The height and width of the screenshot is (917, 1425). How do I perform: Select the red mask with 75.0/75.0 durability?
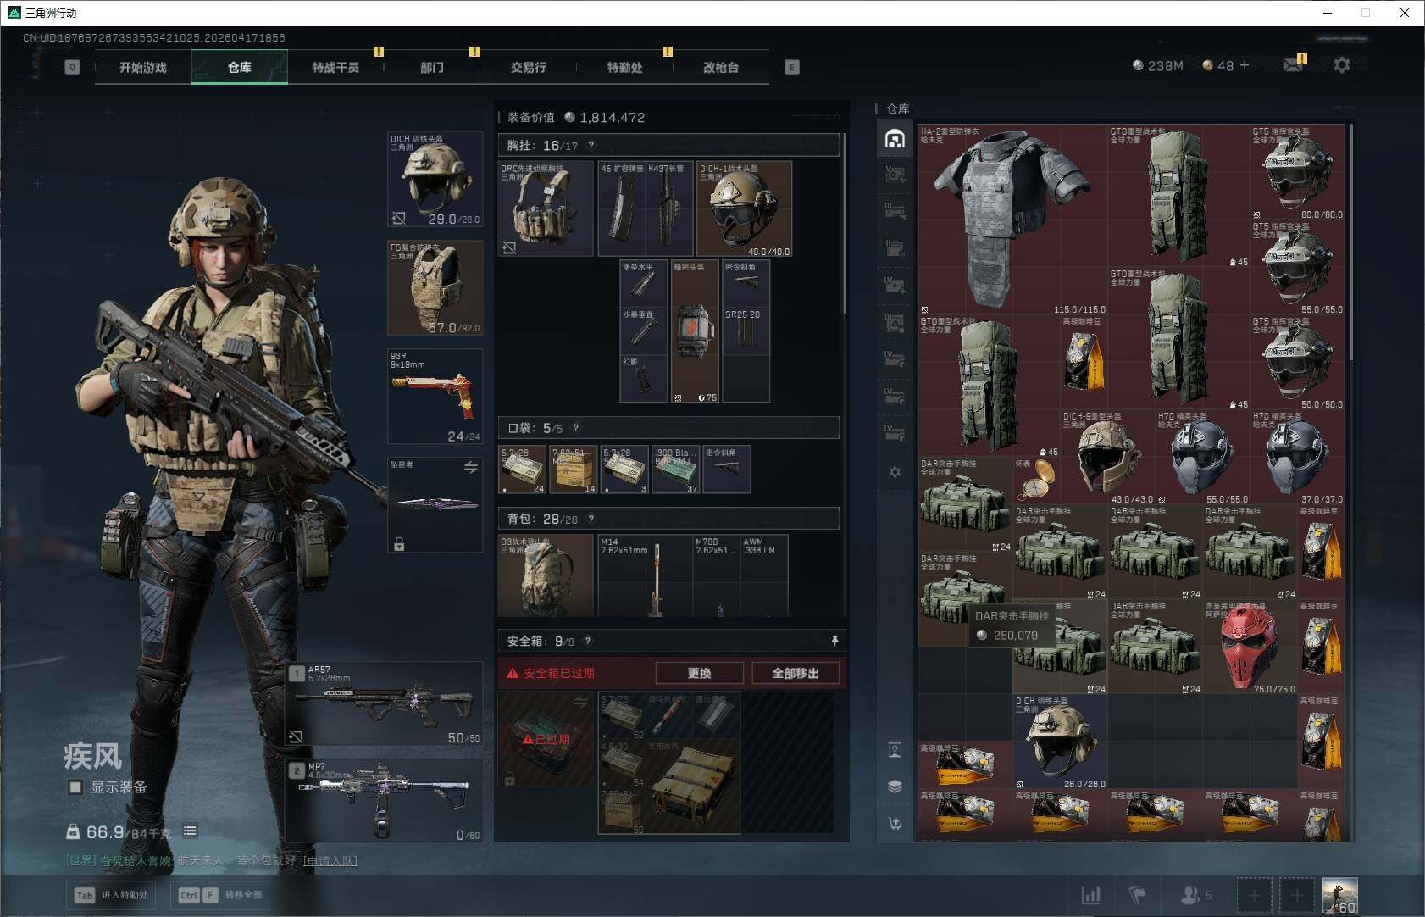pos(1250,647)
